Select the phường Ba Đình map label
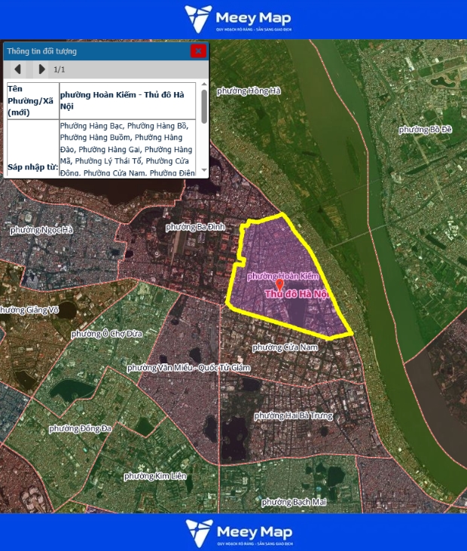Image resolution: width=467 pixels, height=551 pixels. [x=195, y=227]
